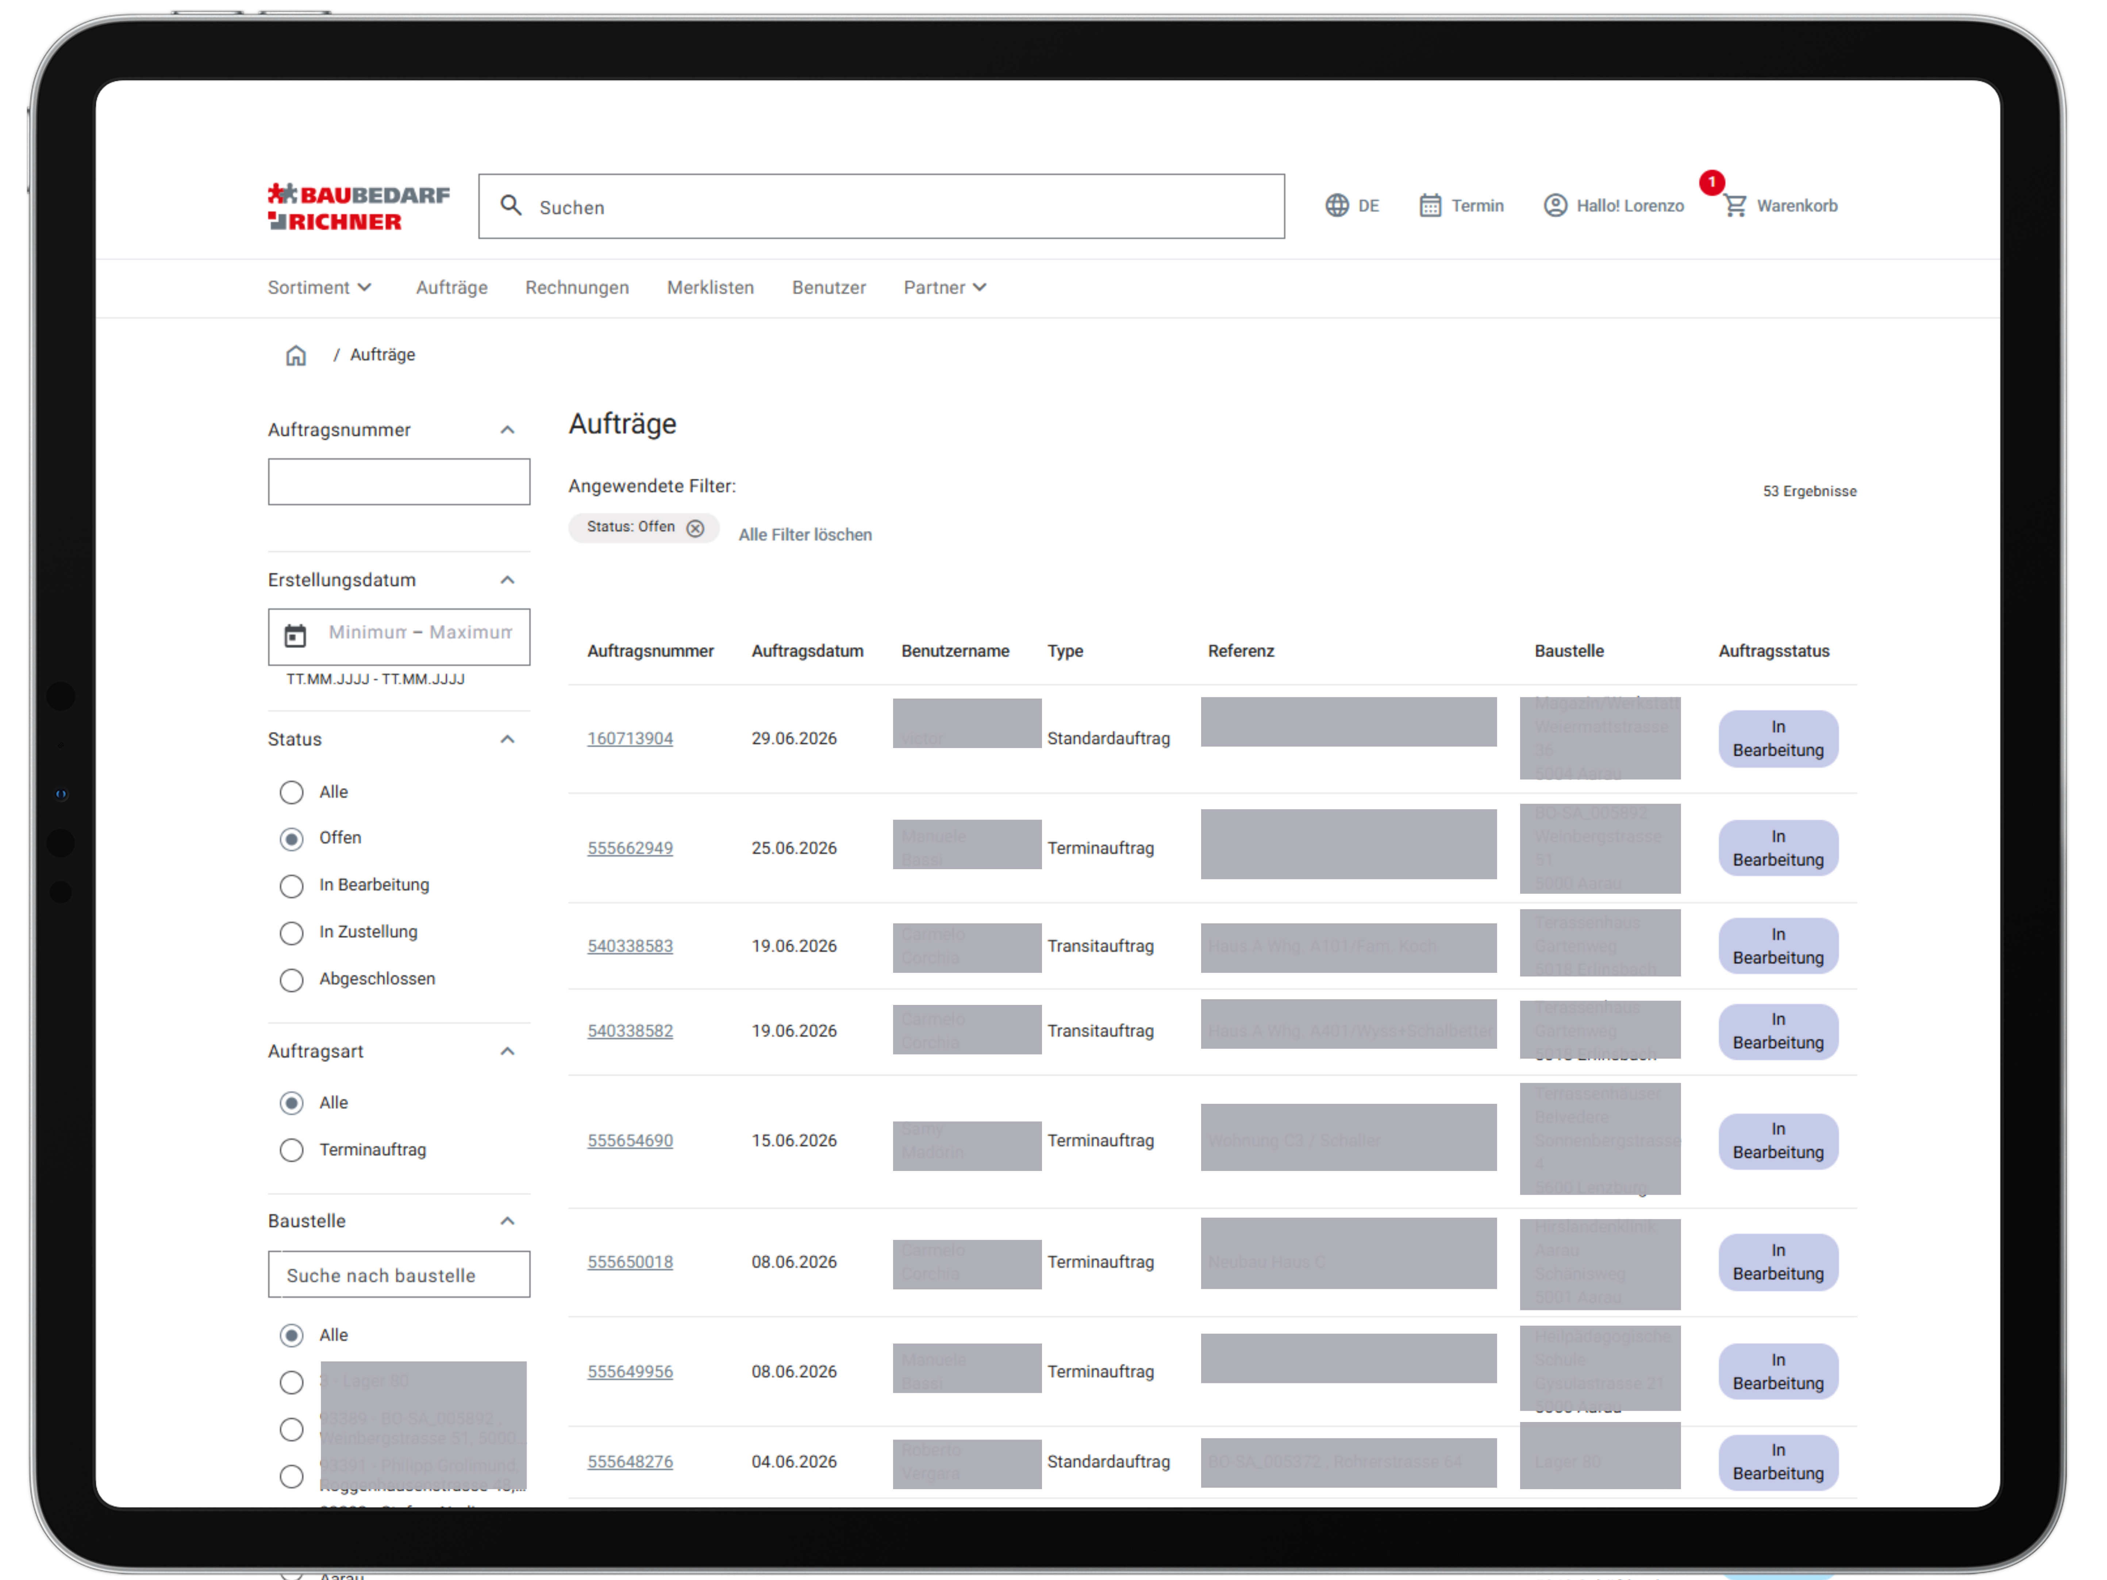The height and width of the screenshot is (1580, 2107).
Task: Open the Benutzer navigation item
Action: (829, 288)
